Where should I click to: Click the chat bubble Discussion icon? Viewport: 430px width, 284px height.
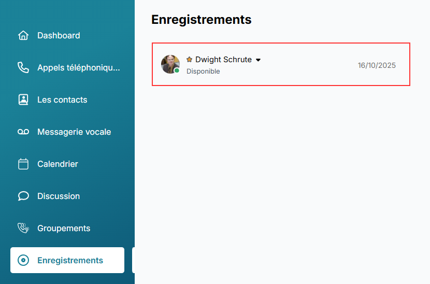[x=23, y=196]
